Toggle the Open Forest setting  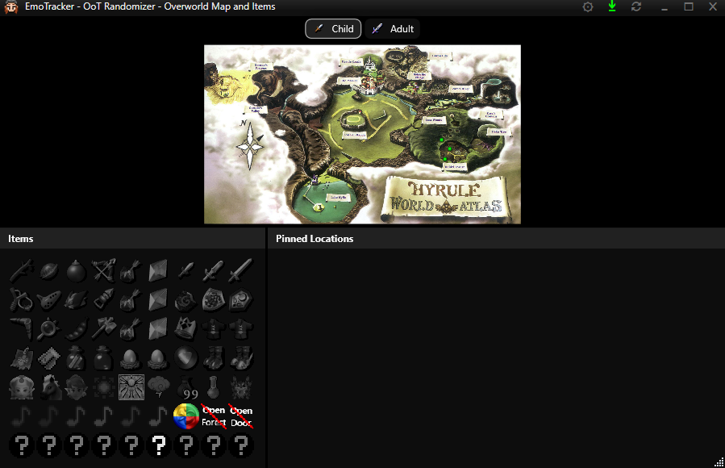[x=214, y=416]
